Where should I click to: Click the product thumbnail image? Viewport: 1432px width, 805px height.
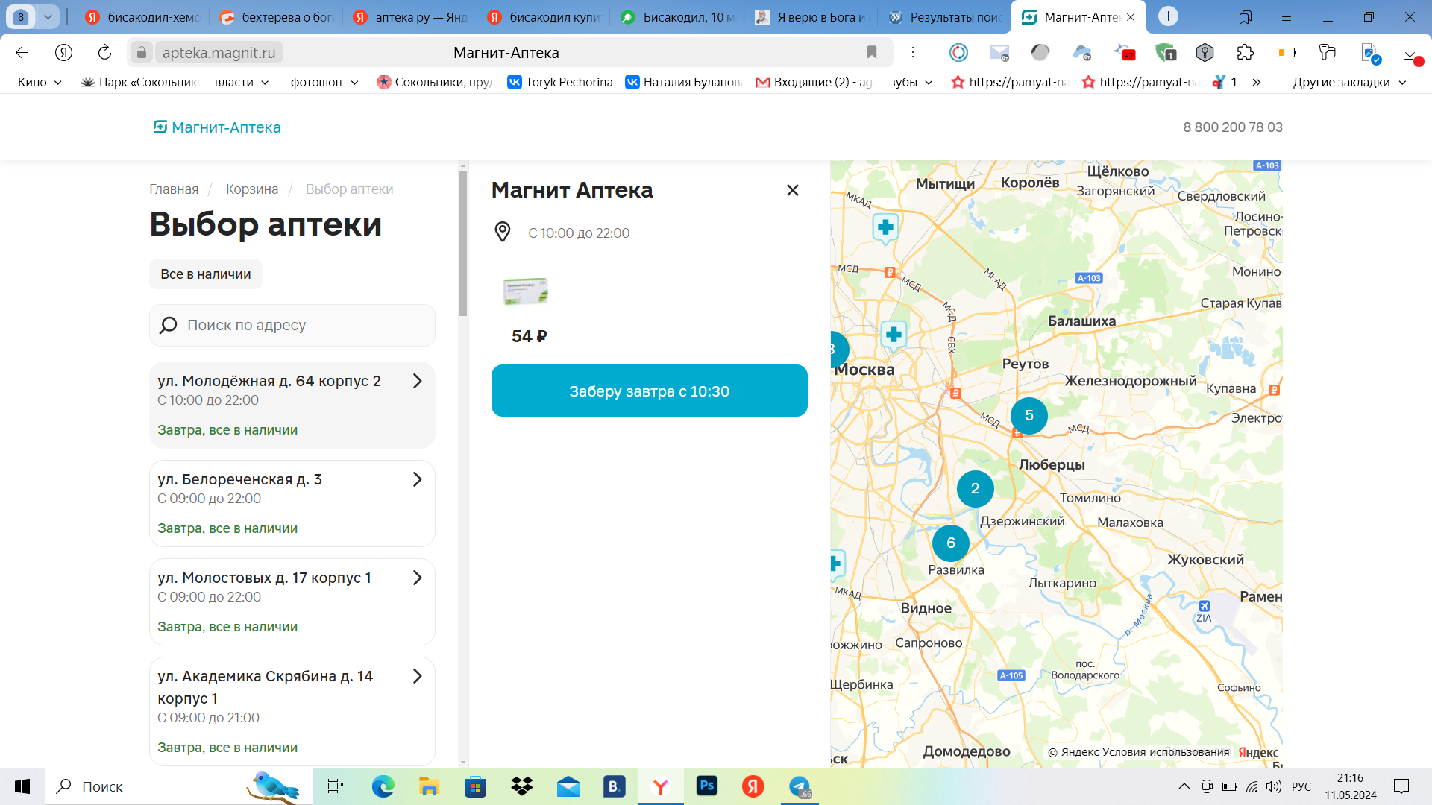coord(526,291)
